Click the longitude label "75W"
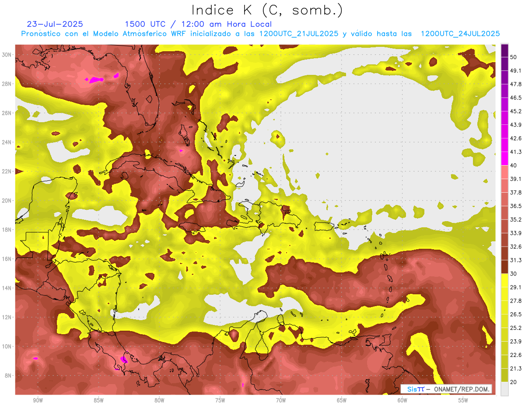 click(x=220, y=400)
